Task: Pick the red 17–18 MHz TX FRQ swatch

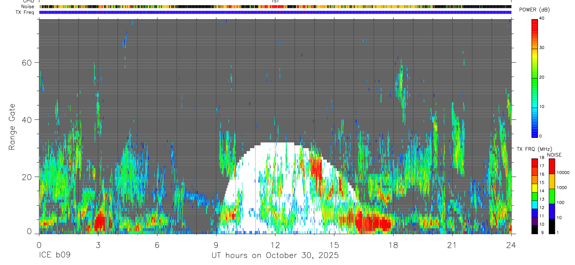Action: [x=535, y=163]
